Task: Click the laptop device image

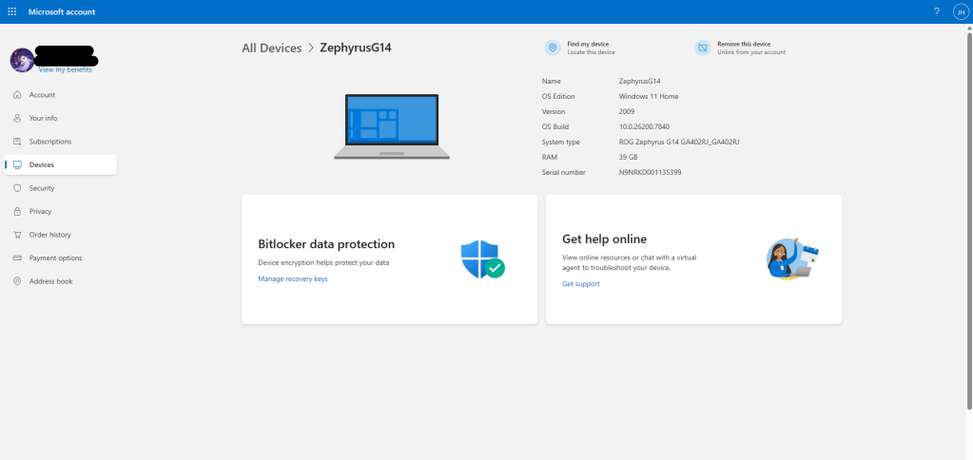Action: 392,126
